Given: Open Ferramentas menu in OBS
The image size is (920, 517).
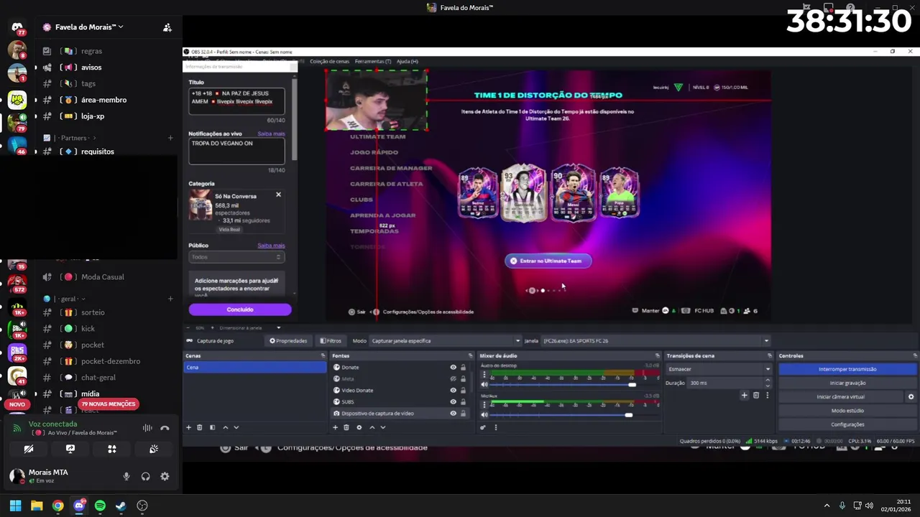Looking at the screenshot, I should (372, 61).
